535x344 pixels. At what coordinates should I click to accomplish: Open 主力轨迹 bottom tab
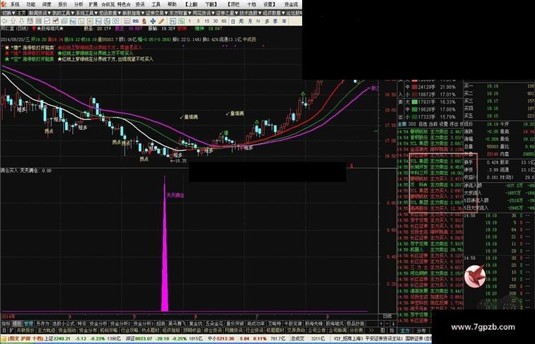pos(47,331)
